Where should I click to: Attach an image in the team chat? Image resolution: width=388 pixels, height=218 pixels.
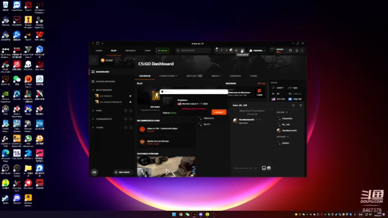point(264,168)
